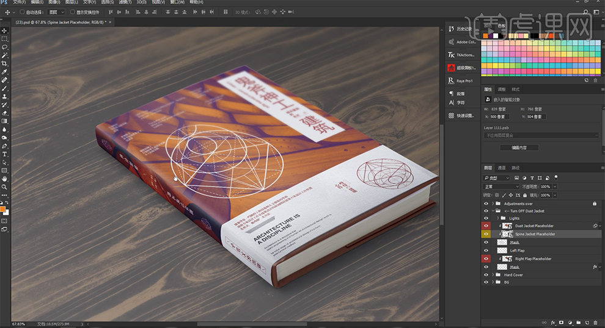605x328 pixels.
Task: Expand the Hard Cover group
Action: (x=493, y=275)
